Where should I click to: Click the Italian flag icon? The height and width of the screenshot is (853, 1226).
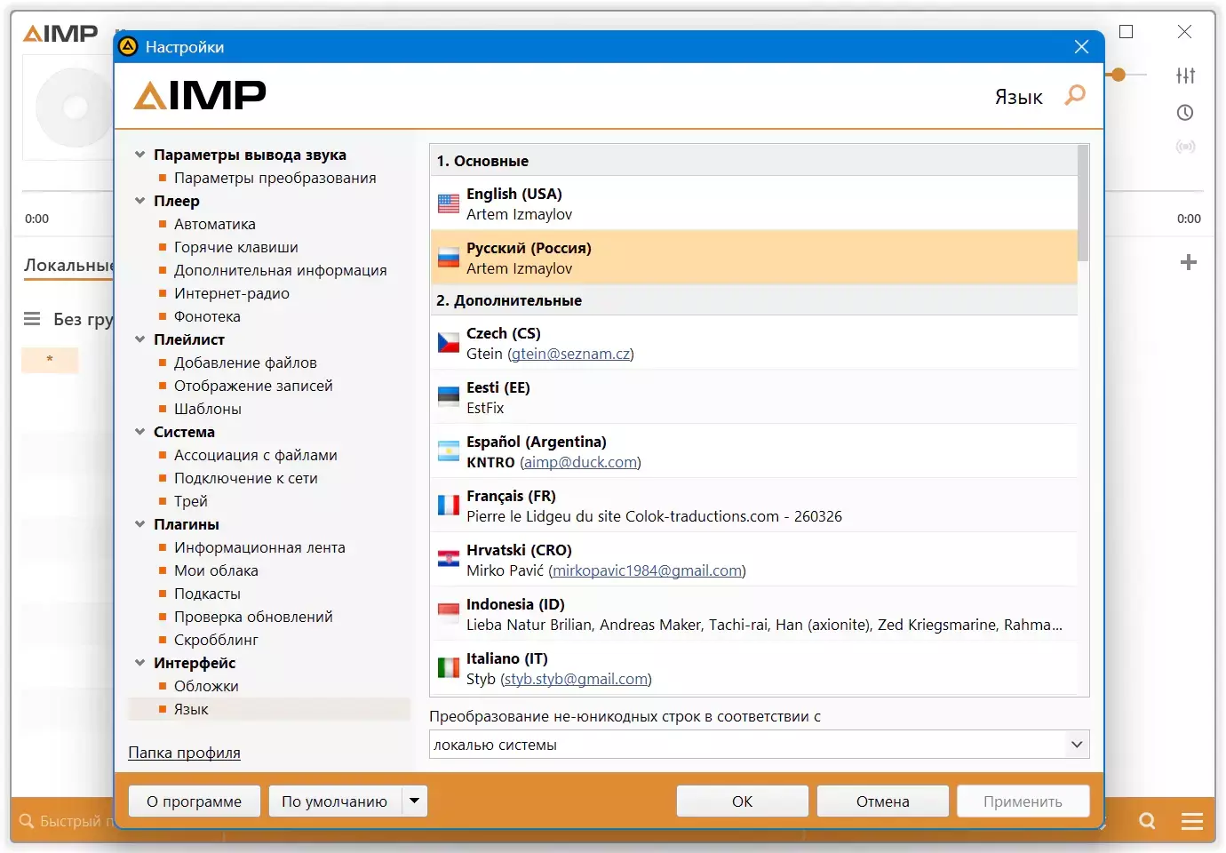tap(449, 668)
